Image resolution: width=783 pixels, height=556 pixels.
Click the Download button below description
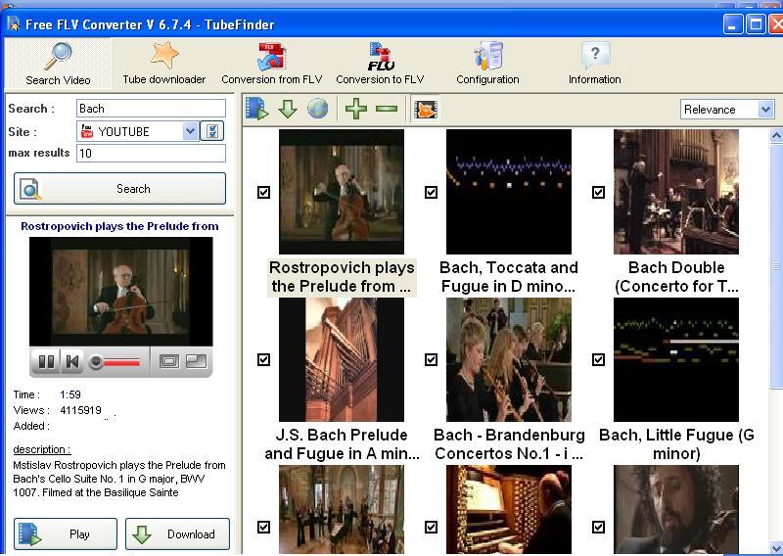click(177, 534)
